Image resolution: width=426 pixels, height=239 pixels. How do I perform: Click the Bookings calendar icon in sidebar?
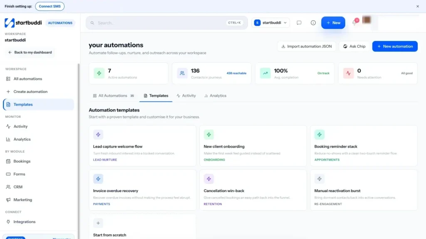coord(8,161)
